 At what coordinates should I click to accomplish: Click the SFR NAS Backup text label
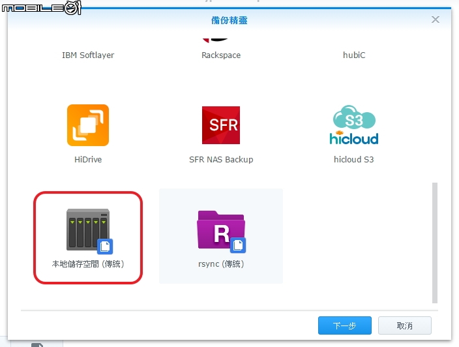[x=221, y=159]
